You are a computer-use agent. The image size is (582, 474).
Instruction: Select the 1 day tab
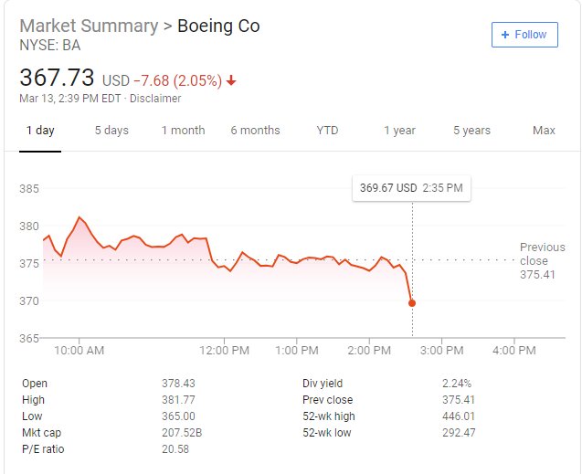tap(40, 131)
